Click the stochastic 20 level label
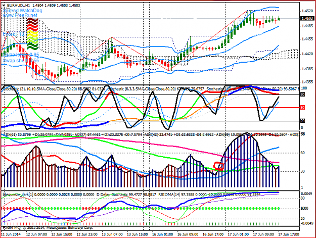 [303, 121]
